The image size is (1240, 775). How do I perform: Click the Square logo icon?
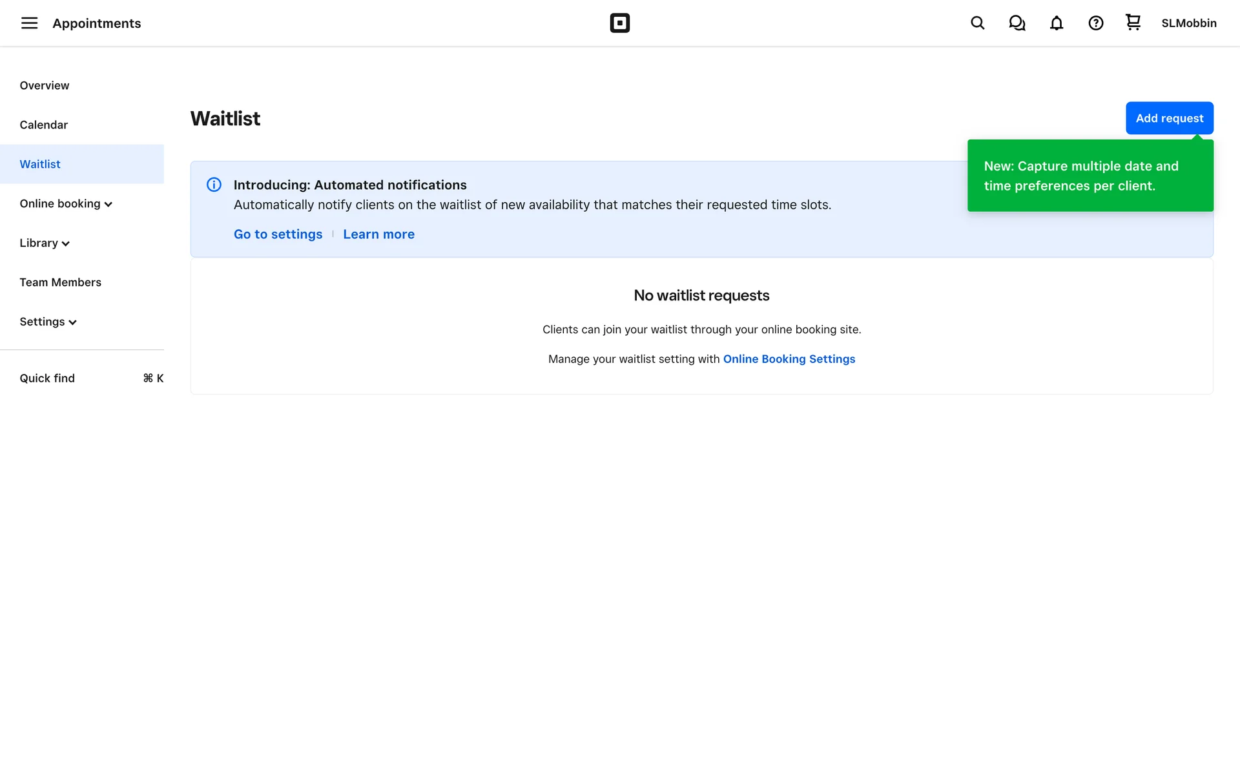click(x=619, y=23)
